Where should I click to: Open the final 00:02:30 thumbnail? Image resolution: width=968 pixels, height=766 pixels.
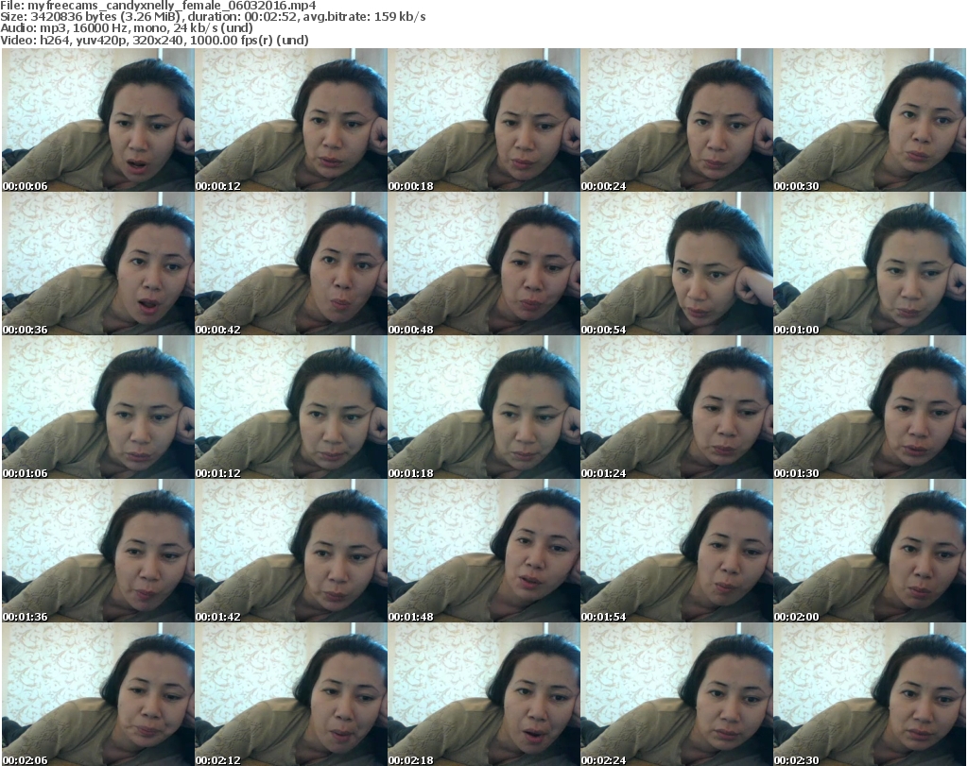[x=870, y=695]
